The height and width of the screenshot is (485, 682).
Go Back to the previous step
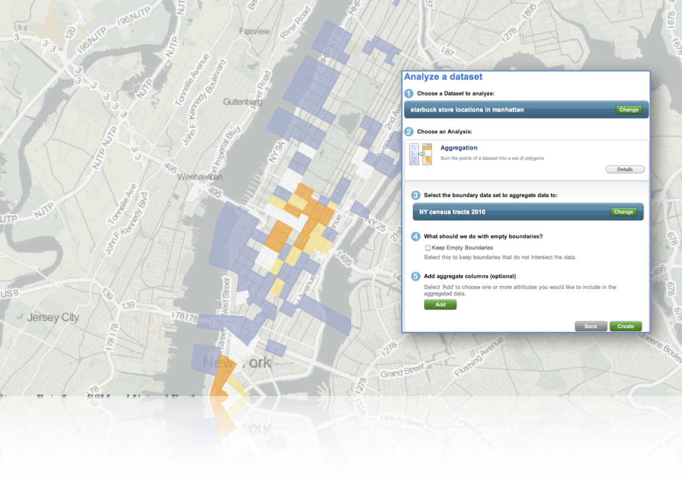591,326
